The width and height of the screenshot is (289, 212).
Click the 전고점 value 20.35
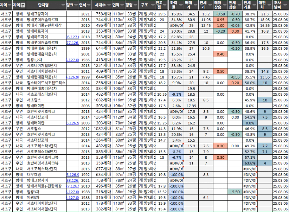point(162,94)
